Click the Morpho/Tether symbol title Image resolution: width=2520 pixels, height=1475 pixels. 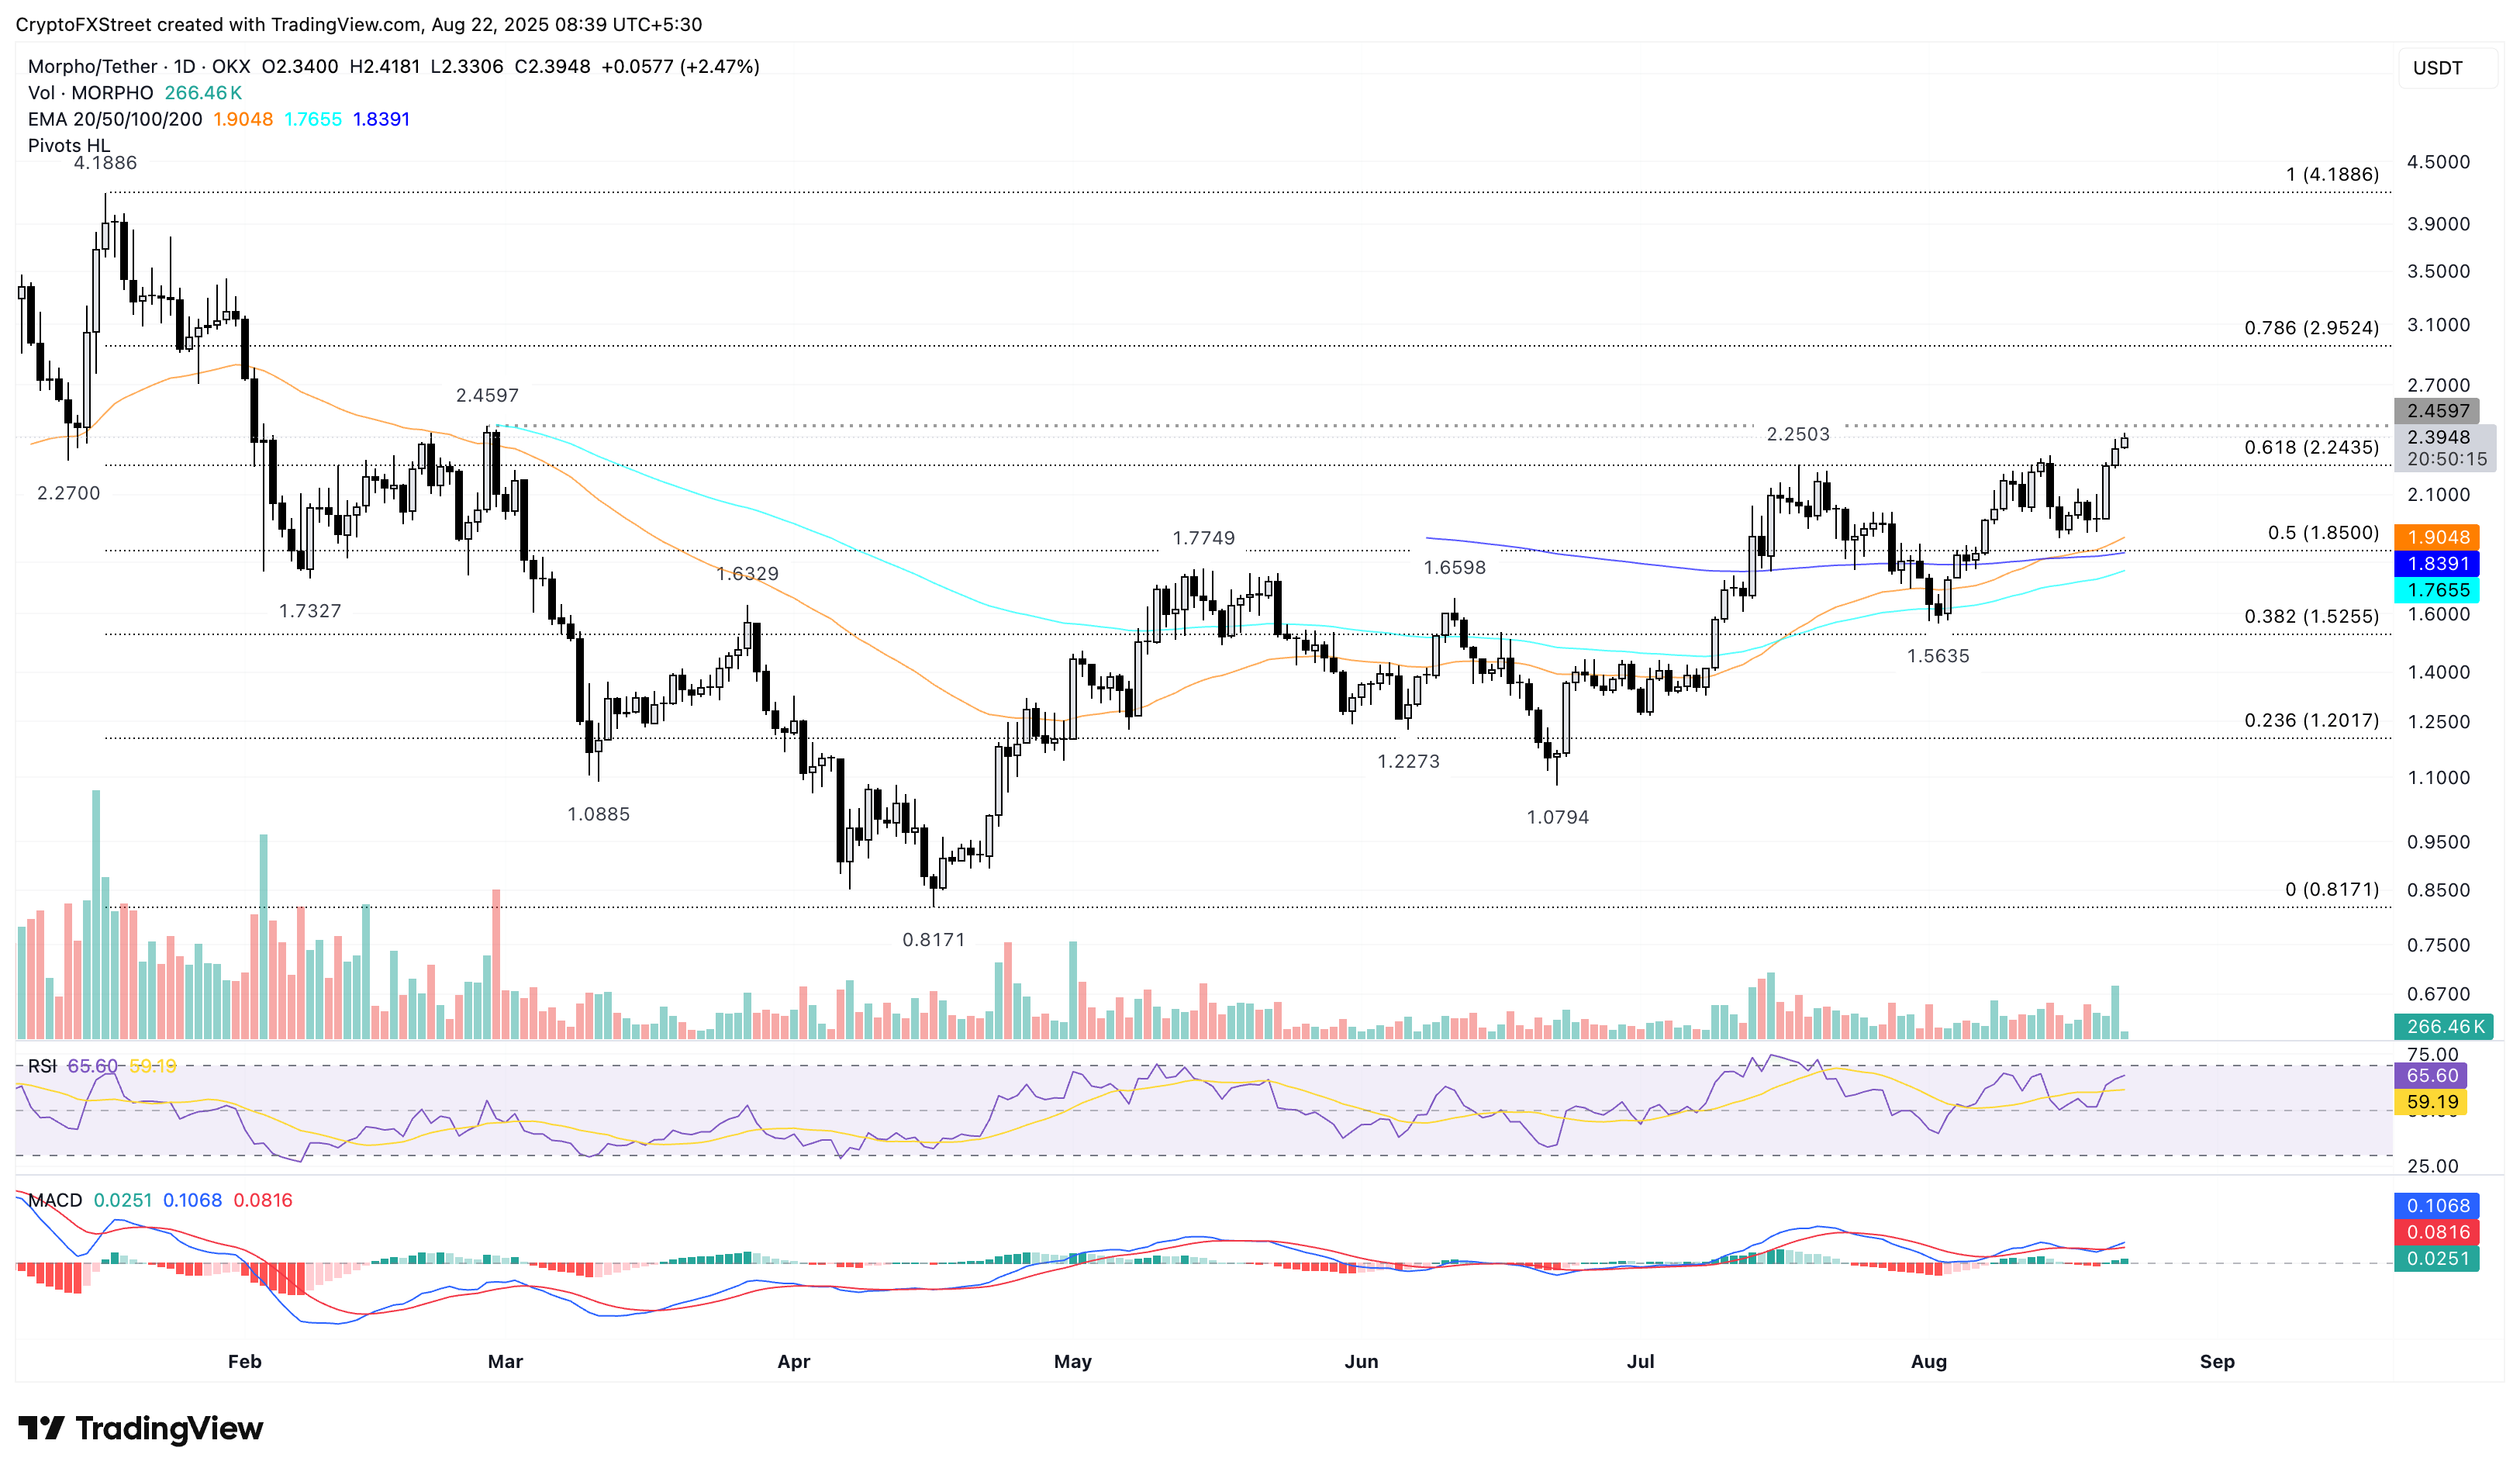tap(93, 66)
